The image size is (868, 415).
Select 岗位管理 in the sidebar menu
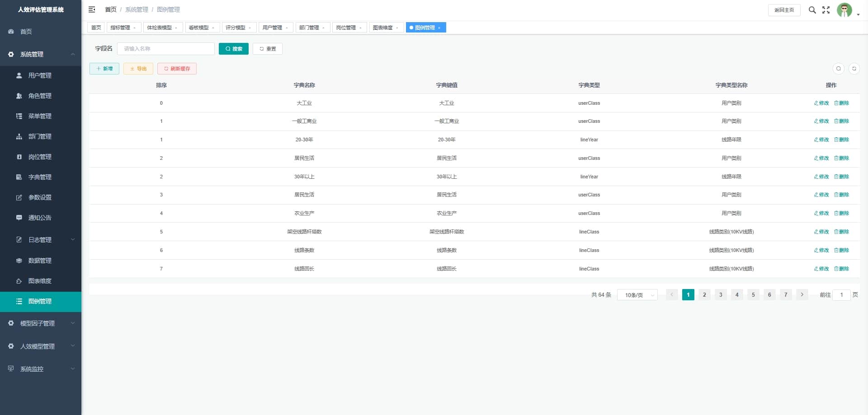pos(41,157)
